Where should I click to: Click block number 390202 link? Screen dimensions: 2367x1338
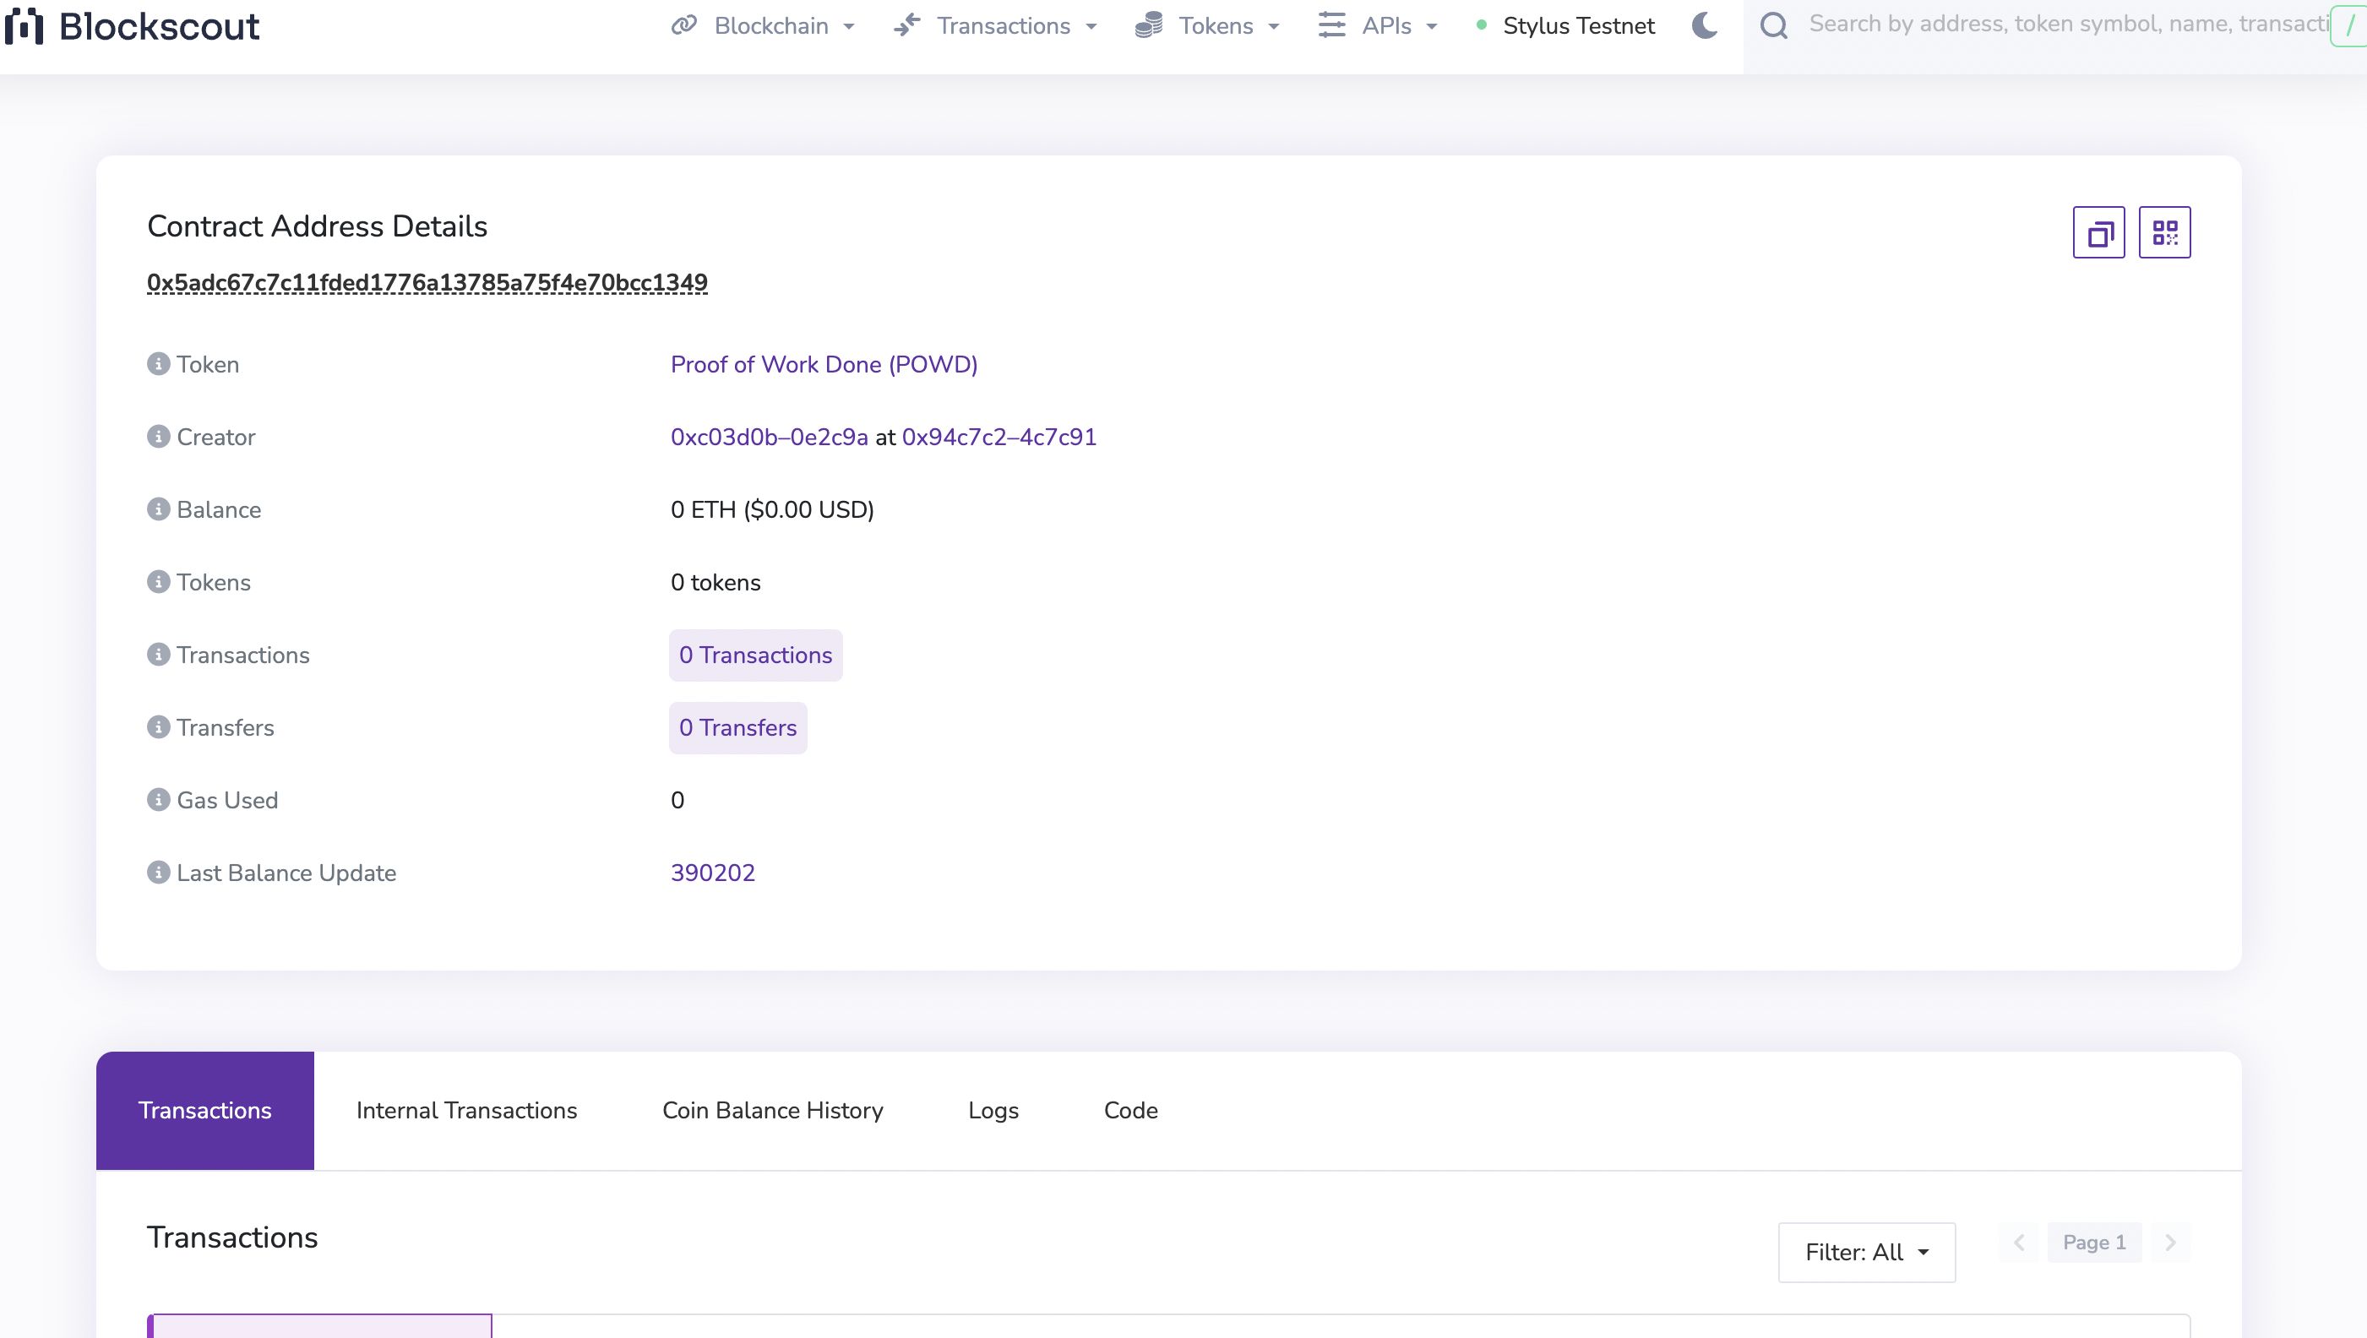coord(712,873)
